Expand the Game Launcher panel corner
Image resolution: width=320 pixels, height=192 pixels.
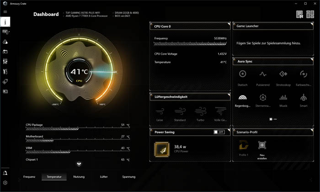[x=312, y=24]
